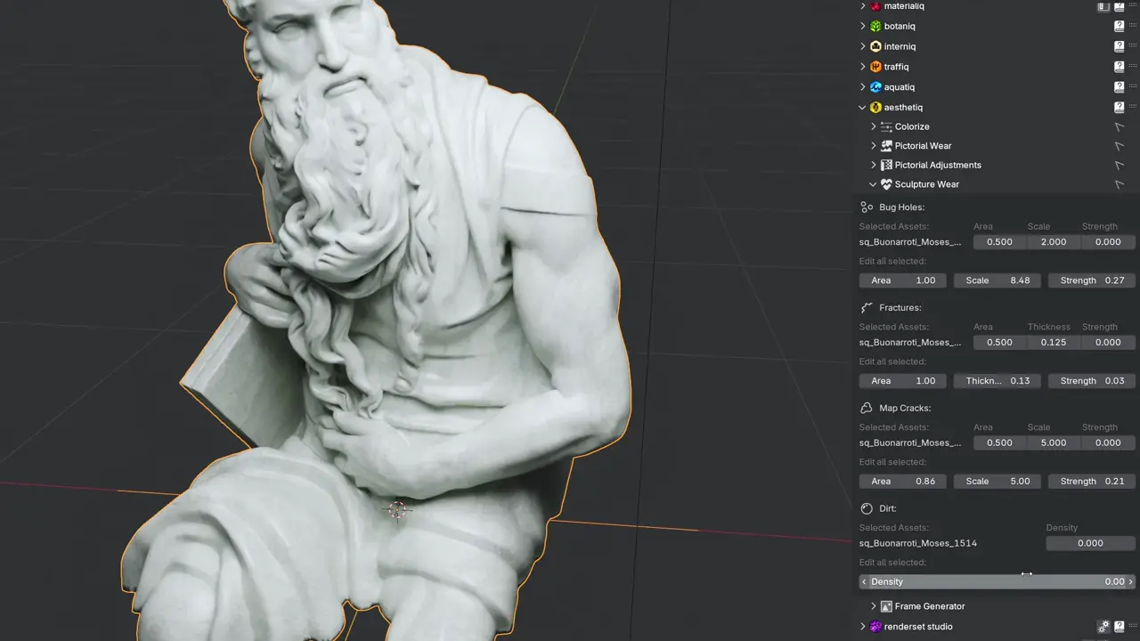Expand the Frame Generator subpanel
Viewport: 1140px width, 641px height.
coord(874,606)
